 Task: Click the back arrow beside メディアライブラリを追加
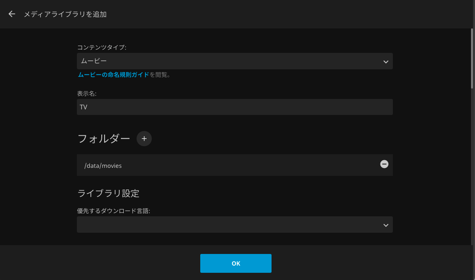point(11,14)
